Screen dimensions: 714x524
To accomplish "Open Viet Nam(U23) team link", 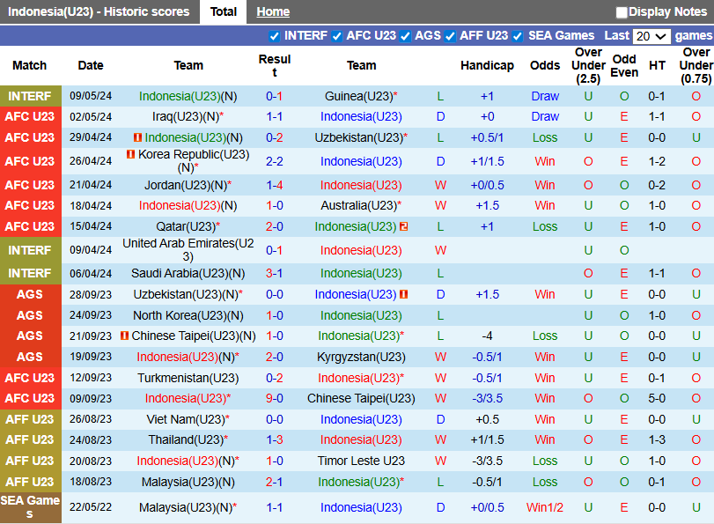I will coord(188,419).
